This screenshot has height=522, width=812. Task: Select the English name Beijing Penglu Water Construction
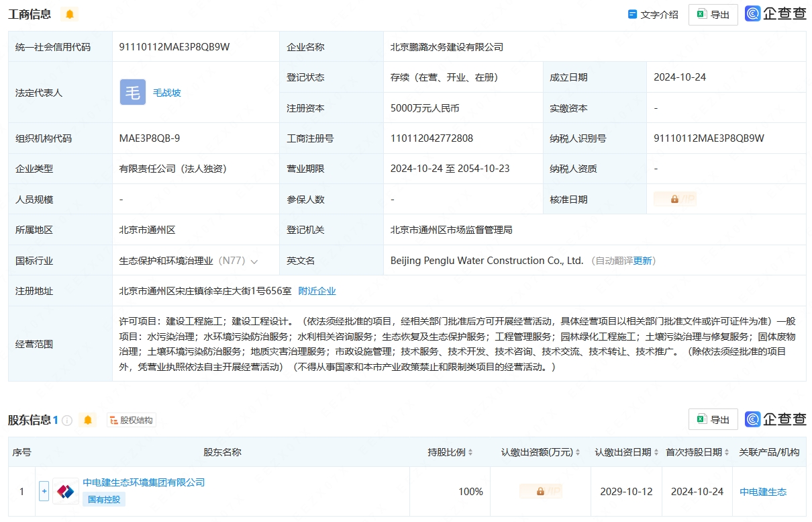coord(487,261)
